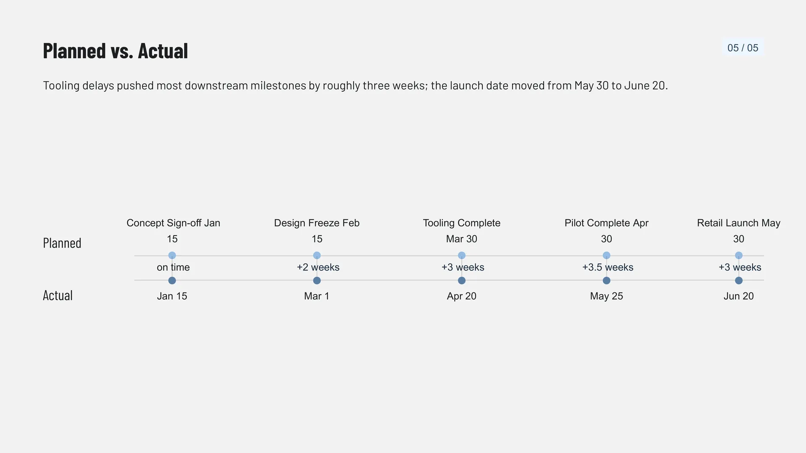
Task: Click the Planned marker for Design Freeze
Action: coord(317,255)
